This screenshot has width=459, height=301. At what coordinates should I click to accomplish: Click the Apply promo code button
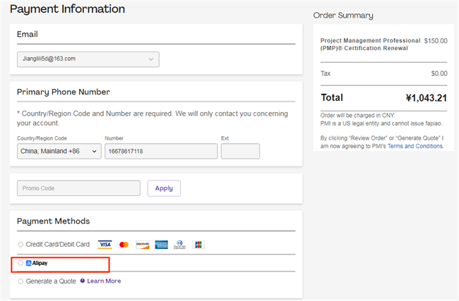click(164, 188)
